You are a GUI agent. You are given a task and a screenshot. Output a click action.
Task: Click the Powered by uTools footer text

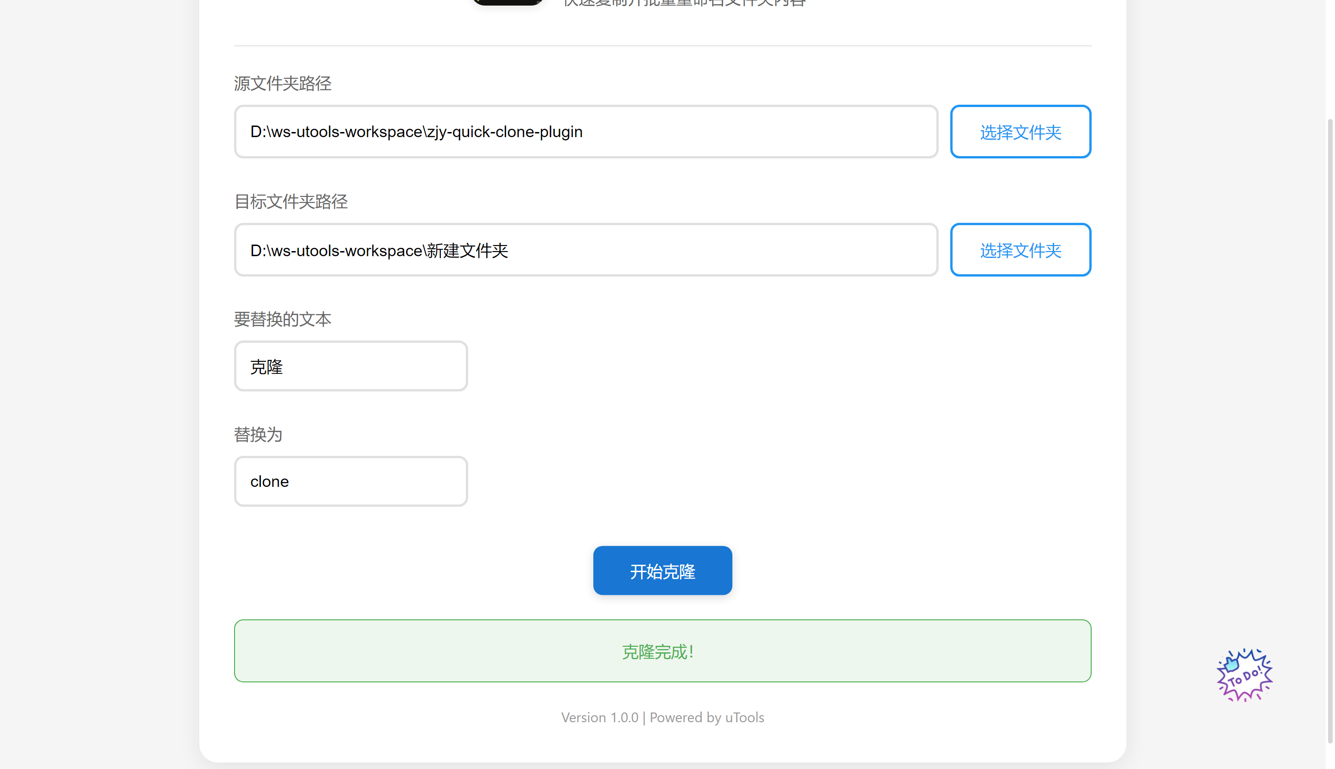click(706, 717)
